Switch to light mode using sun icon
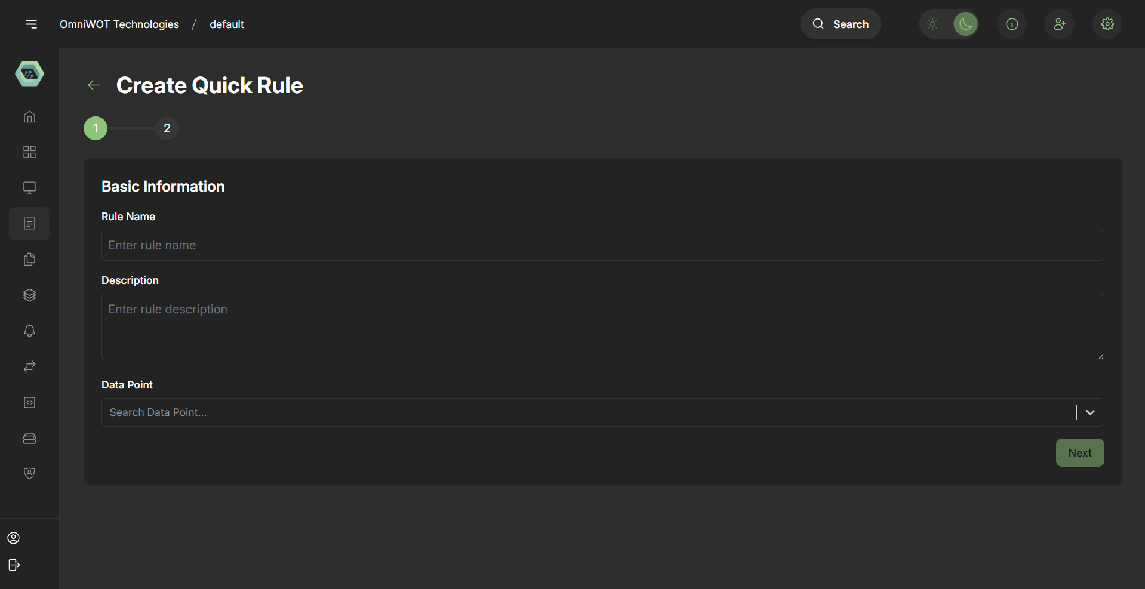This screenshot has width=1145, height=589. point(933,24)
